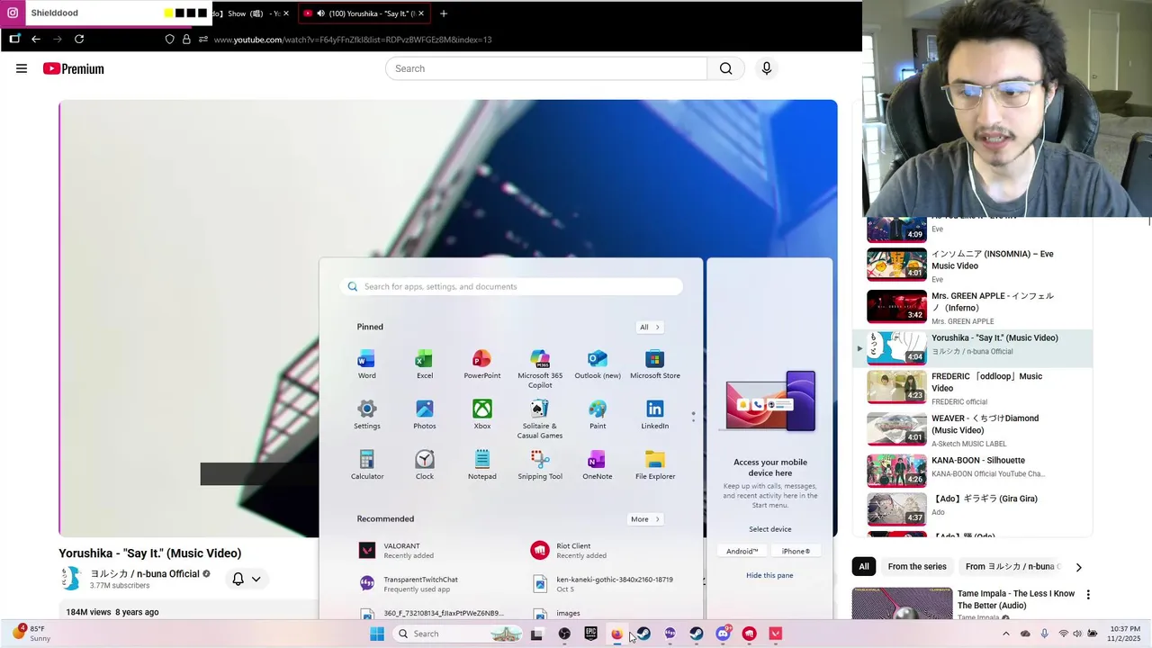Open the n-buna Official channel avatar
Viewport: 1152px width, 648px height.
(71, 579)
